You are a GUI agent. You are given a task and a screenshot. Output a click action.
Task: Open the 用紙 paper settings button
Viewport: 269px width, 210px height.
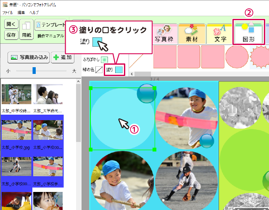coord(26,29)
